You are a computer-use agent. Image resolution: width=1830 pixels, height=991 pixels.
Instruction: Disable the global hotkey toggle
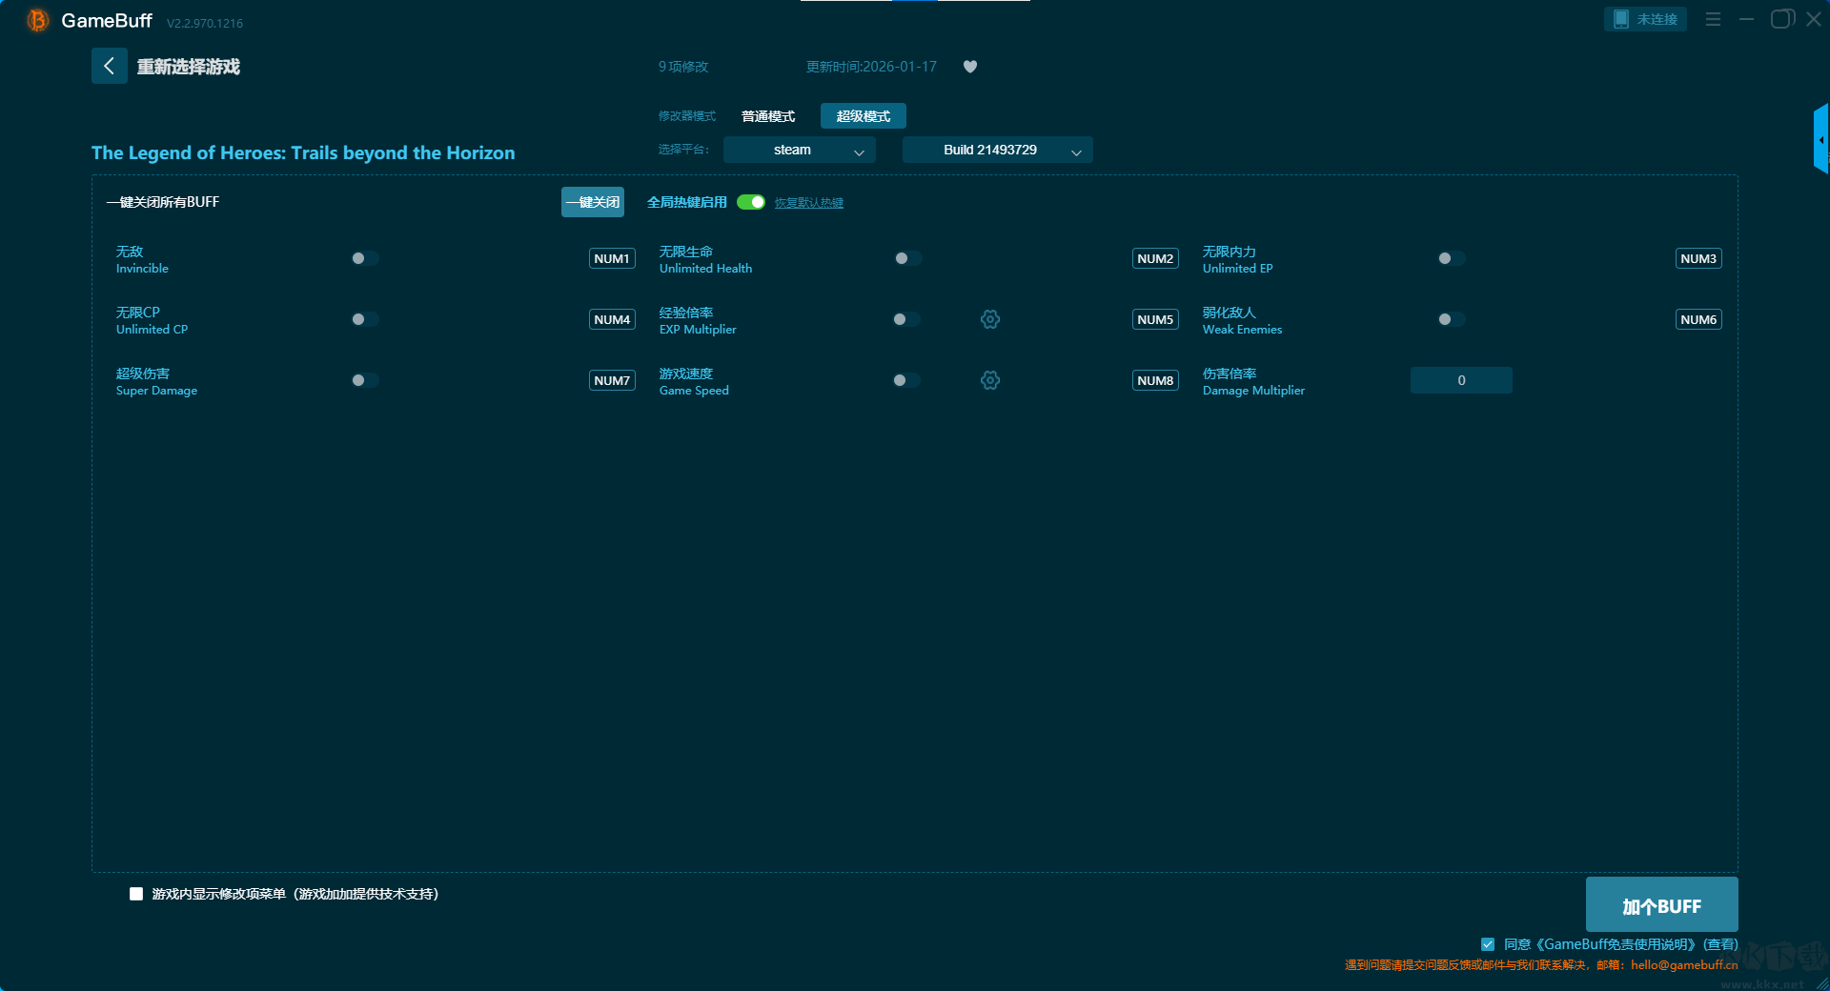point(751,202)
